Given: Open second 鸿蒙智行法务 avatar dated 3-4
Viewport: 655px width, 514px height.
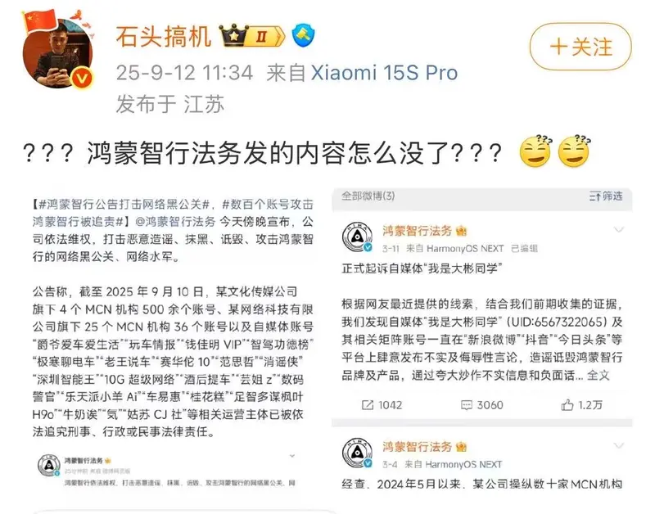Looking at the screenshot, I should (x=357, y=453).
